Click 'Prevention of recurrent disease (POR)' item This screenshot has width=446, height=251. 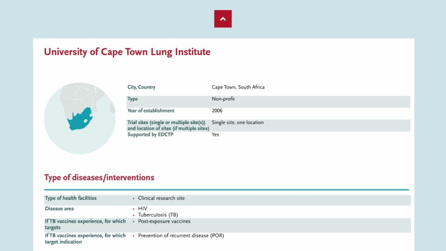pyautogui.click(x=181, y=235)
